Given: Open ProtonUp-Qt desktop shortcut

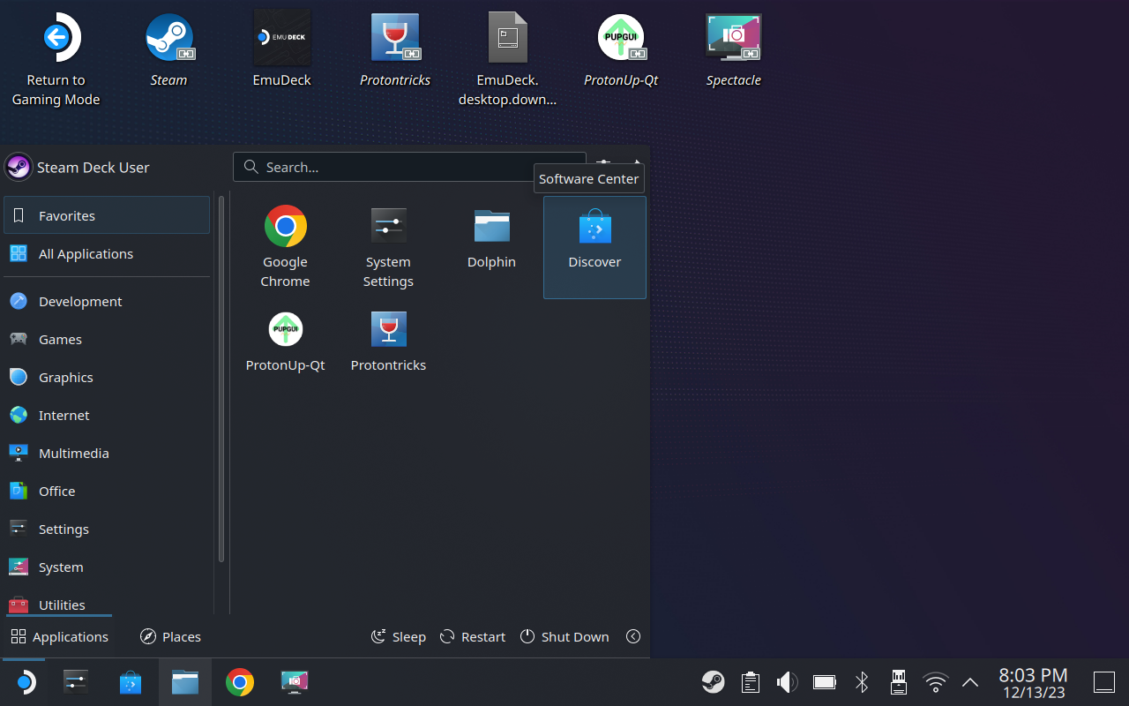Looking at the screenshot, I should (621, 51).
